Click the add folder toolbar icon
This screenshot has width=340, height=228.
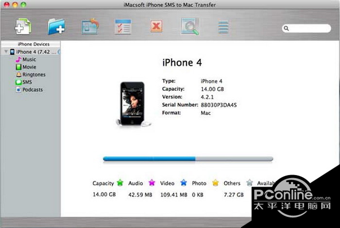coord(56,27)
